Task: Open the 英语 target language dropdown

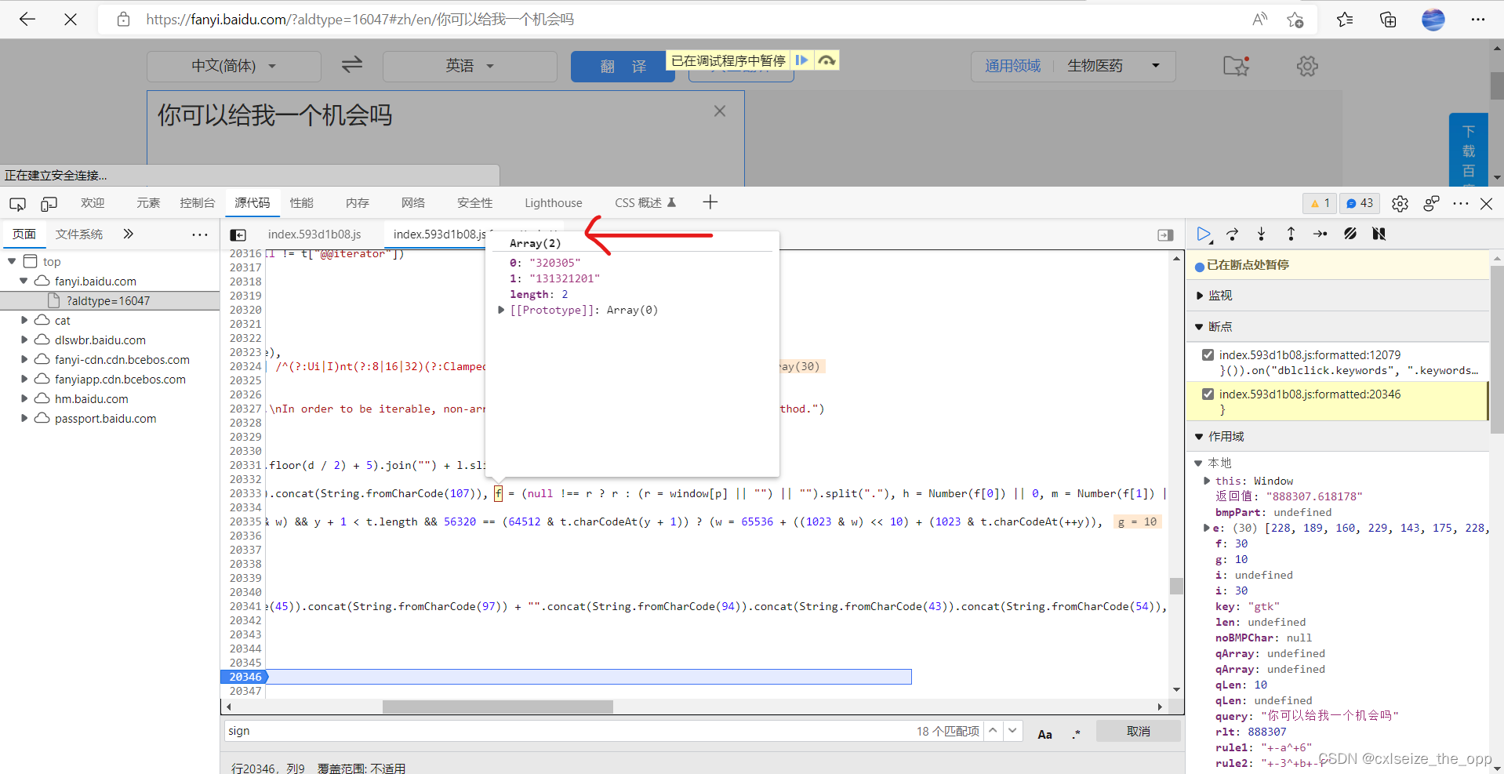Action: click(469, 66)
